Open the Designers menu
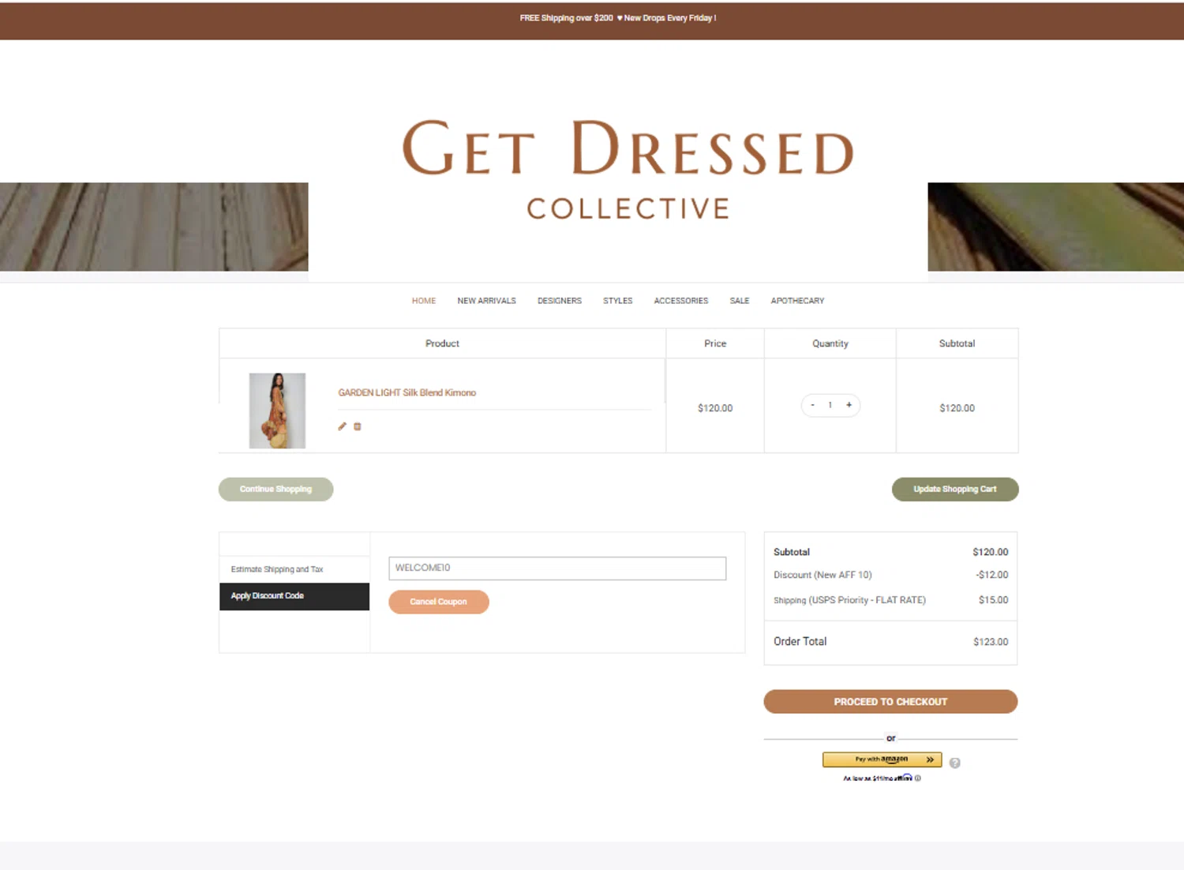Viewport: 1184px width, 870px height. coord(560,301)
